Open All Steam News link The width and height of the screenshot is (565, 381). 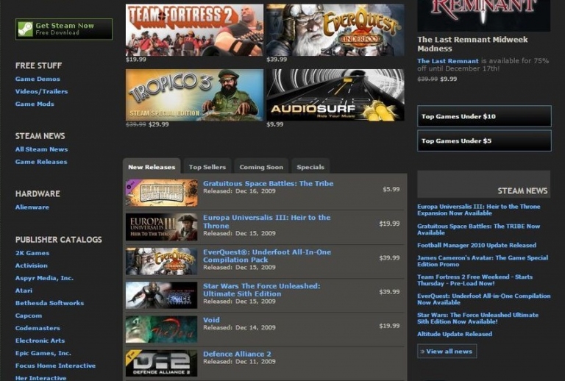tap(41, 149)
